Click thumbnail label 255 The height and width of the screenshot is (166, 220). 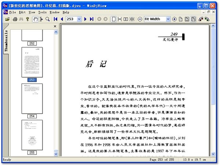point(32,152)
